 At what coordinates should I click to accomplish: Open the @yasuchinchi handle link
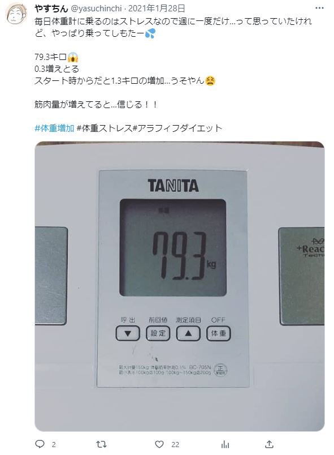pyautogui.click(x=96, y=8)
